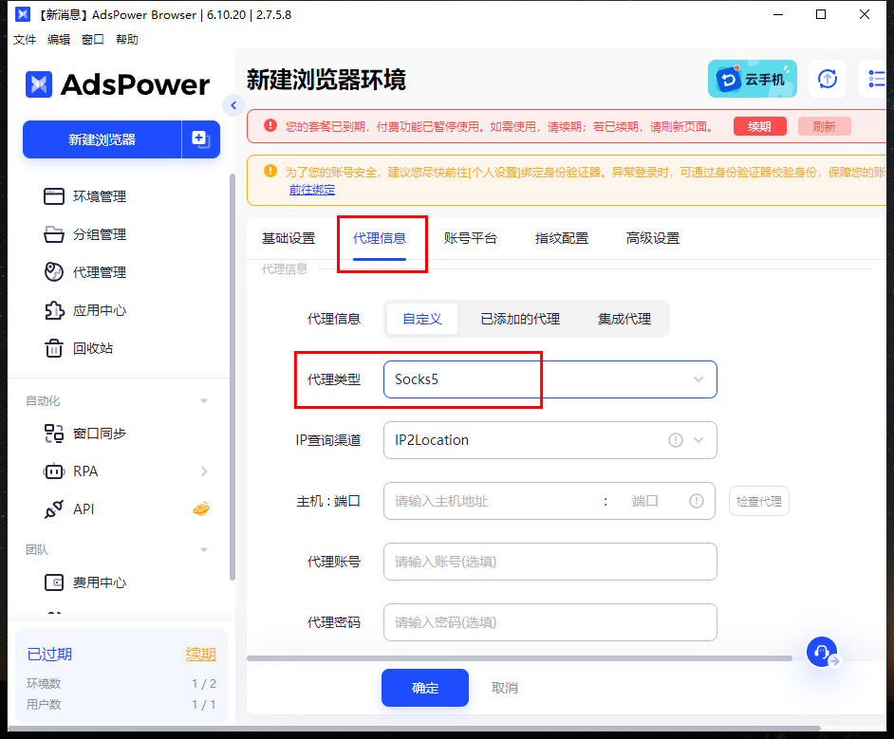This screenshot has width=894, height=739.
Task: Collapse the 团队 section arrow
Action: pos(204,550)
